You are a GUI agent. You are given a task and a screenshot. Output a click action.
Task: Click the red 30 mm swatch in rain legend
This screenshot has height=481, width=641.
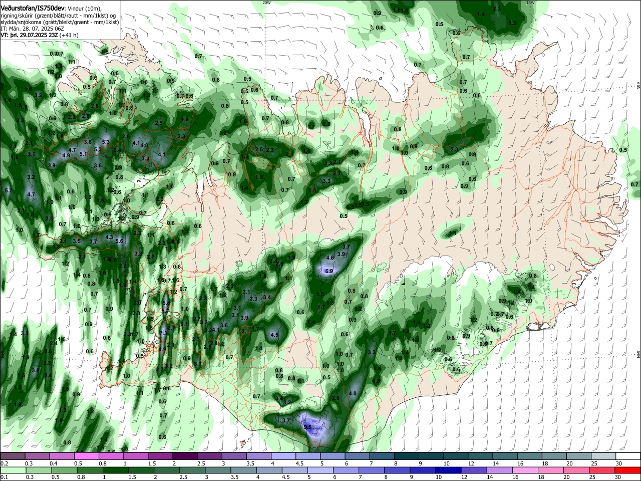pos(627,470)
